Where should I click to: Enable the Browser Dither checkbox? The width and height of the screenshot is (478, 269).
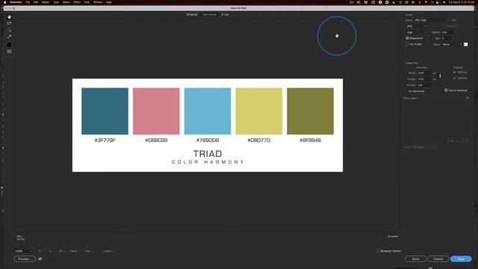379,251
